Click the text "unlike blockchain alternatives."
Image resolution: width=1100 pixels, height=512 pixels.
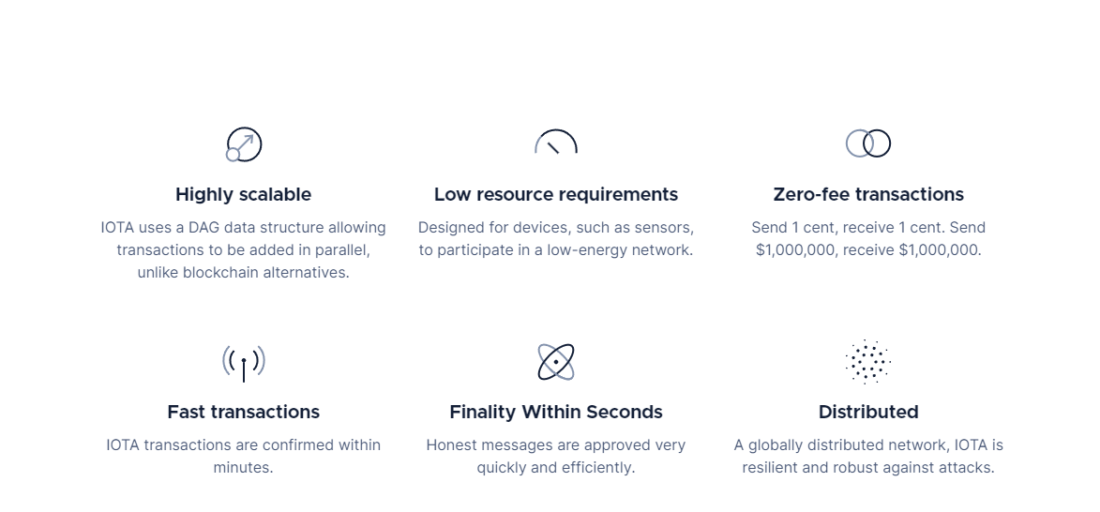click(244, 273)
